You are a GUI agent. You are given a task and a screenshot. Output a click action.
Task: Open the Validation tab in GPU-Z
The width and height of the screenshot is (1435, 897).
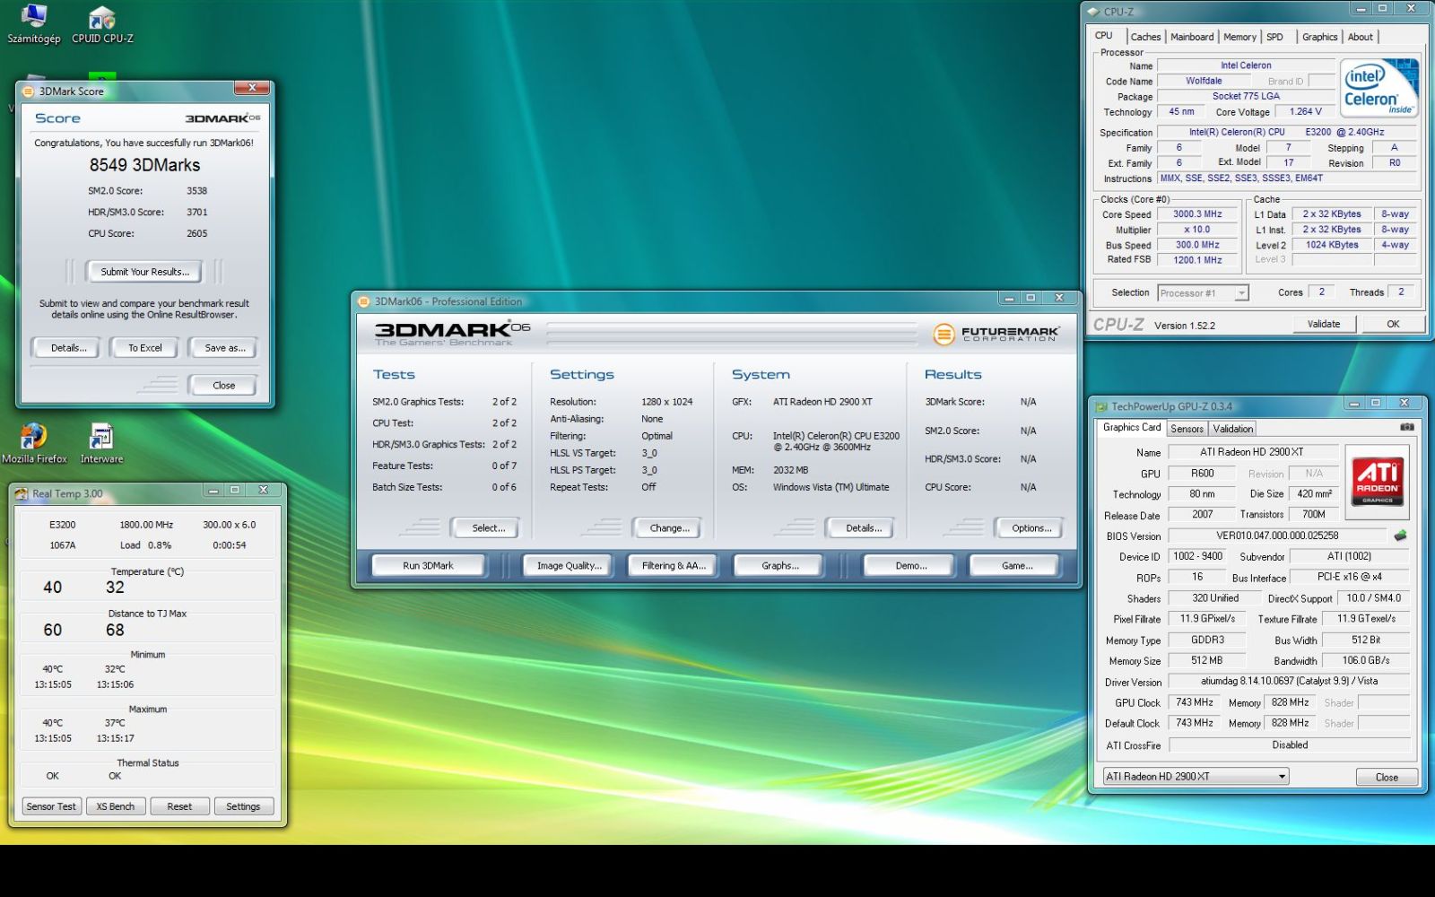1233,429
